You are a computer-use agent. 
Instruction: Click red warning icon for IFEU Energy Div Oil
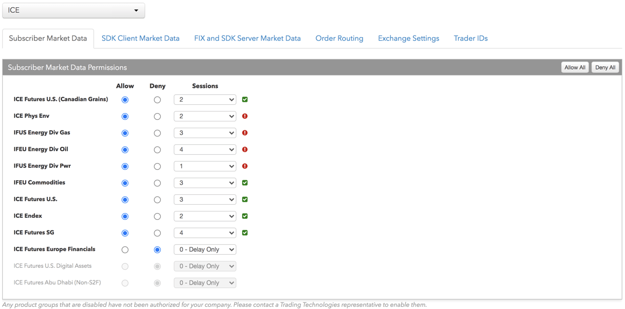point(245,150)
